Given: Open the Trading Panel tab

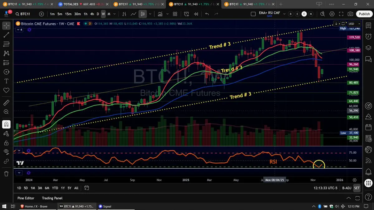Looking at the screenshot, I should tap(52, 198).
